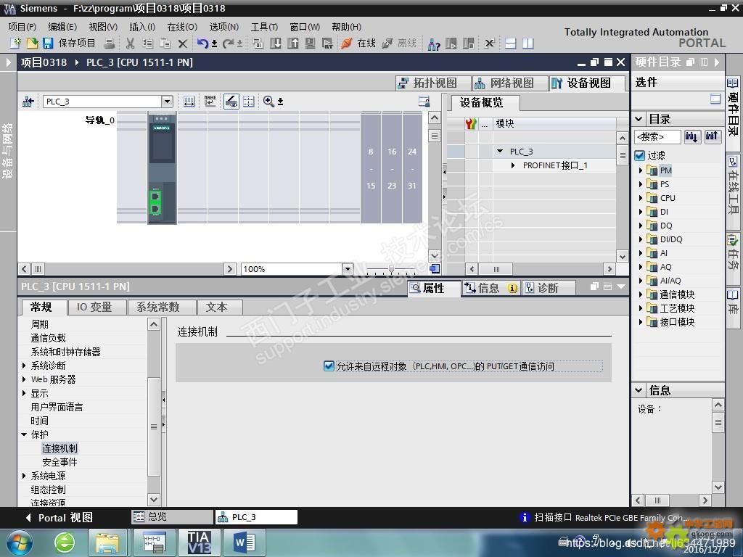Expand PROFINET接口_1 in device overview

(513, 165)
